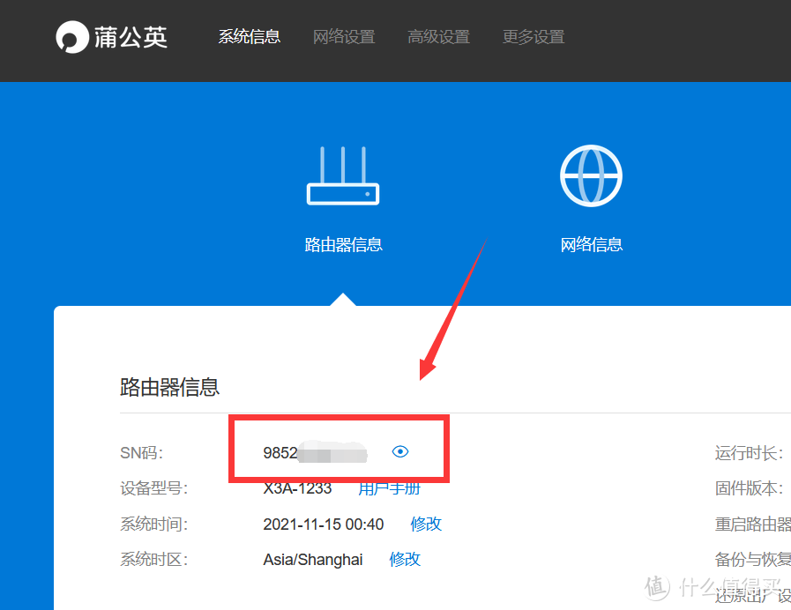Viewport: 791px width, 610px height.
Task: Click the 蒲公英 logo icon
Action: 72,36
